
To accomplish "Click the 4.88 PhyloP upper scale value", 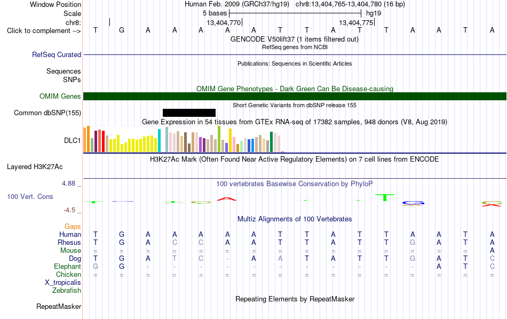I will [68, 184].
